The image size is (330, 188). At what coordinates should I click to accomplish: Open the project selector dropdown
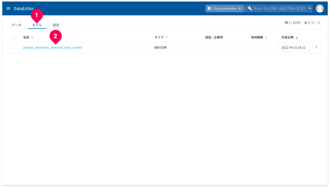[280, 8]
